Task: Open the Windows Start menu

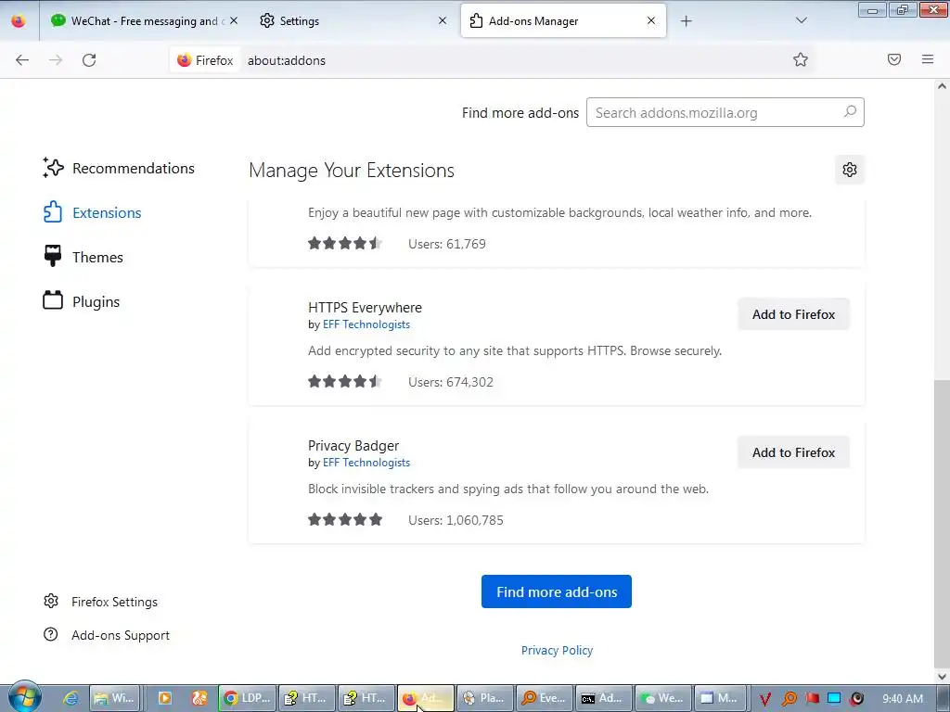Action: [24, 697]
